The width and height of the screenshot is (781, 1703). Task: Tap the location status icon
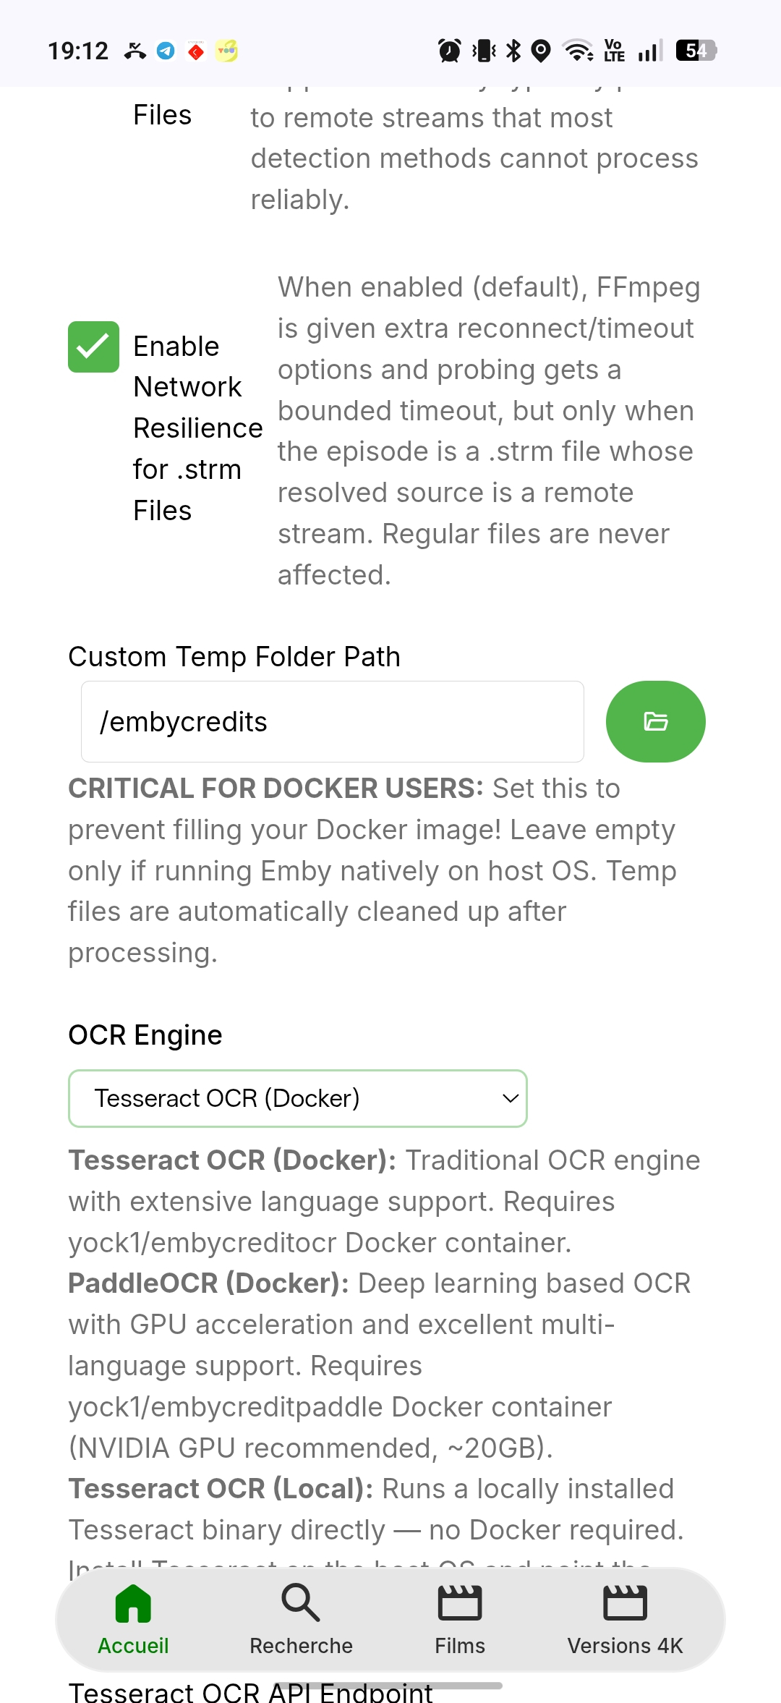[541, 51]
